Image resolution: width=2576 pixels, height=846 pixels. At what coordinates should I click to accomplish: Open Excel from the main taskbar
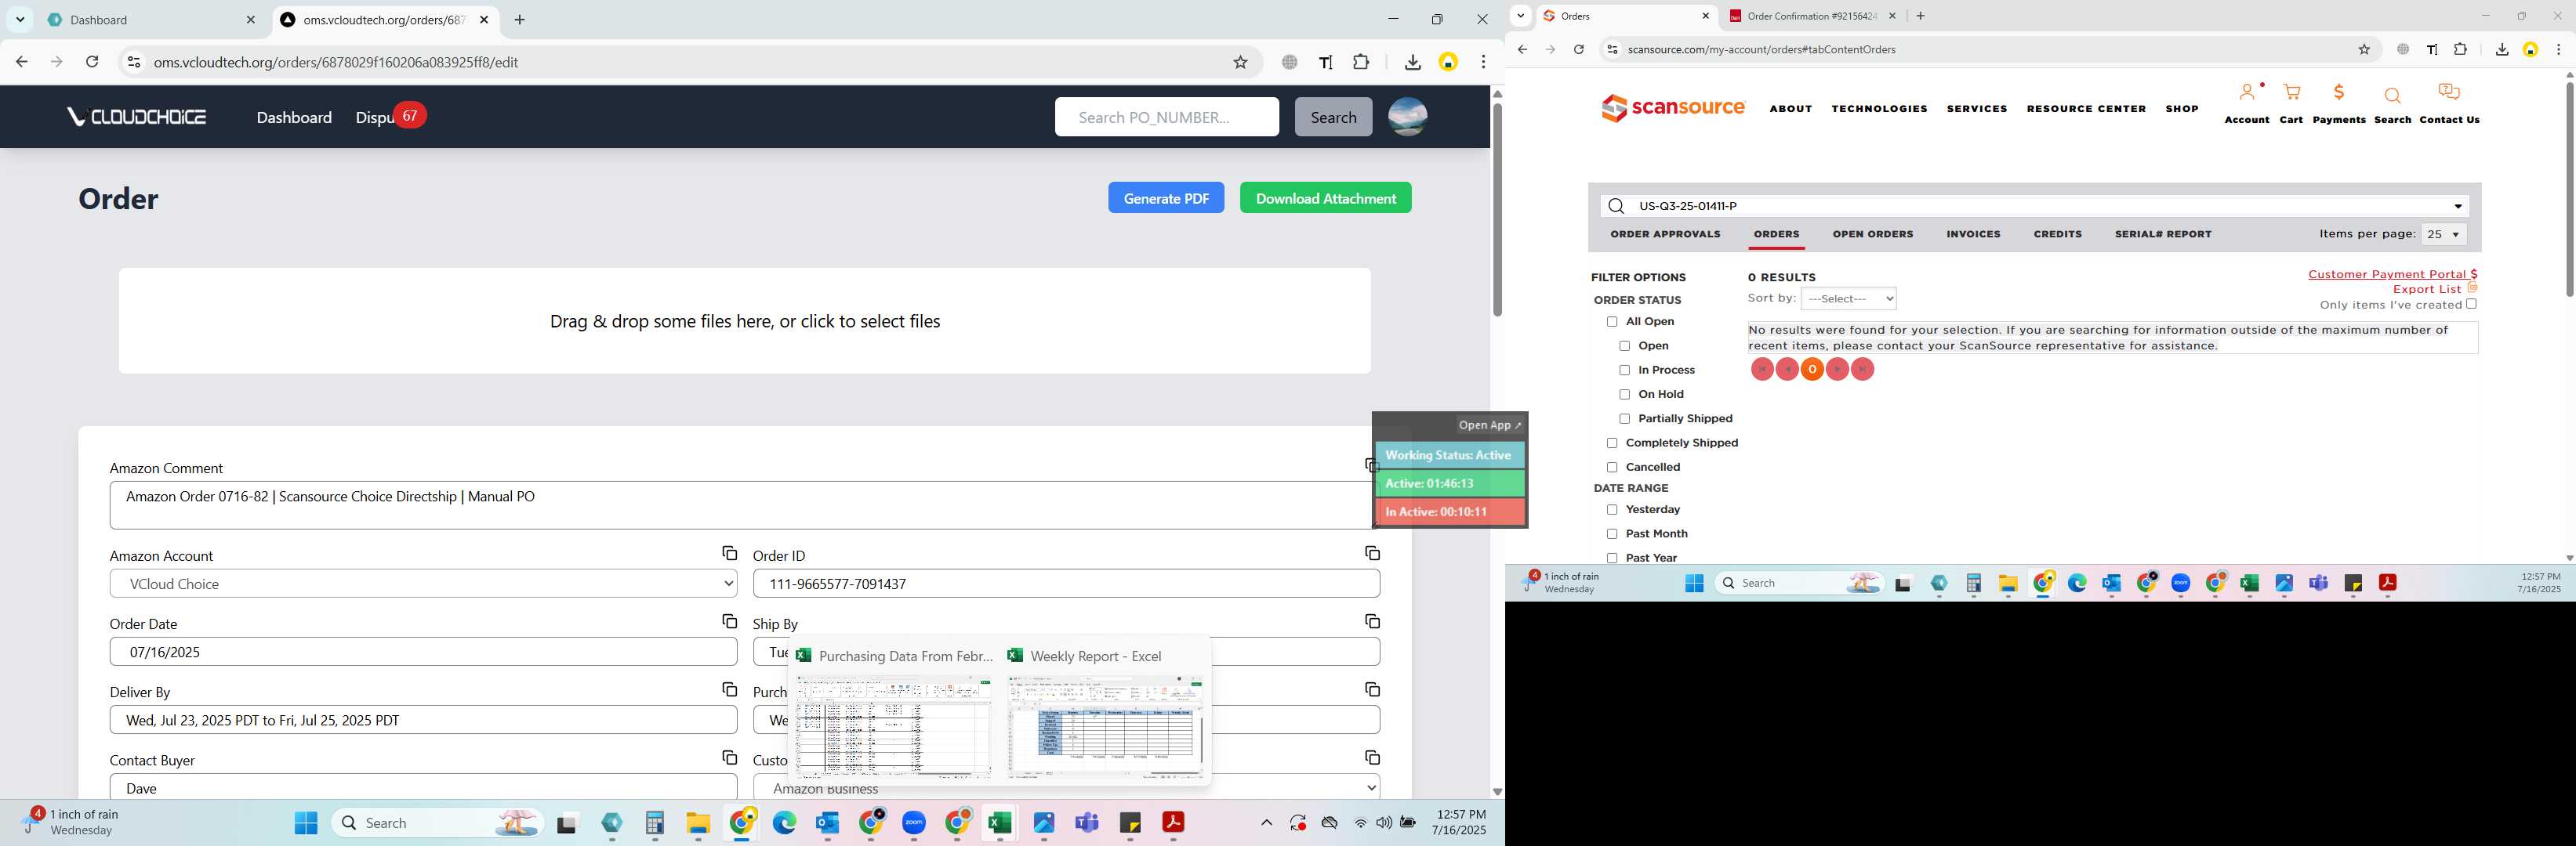tap(999, 822)
